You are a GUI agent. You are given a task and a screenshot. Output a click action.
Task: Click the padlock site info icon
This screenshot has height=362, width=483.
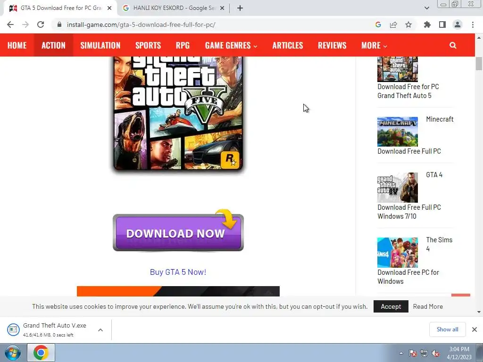point(59,25)
